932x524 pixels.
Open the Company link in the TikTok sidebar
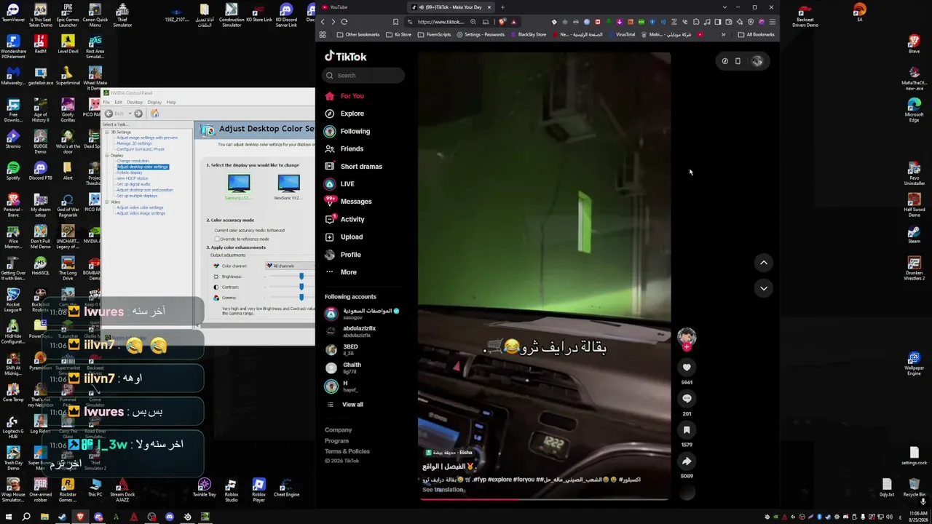click(x=338, y=430)
